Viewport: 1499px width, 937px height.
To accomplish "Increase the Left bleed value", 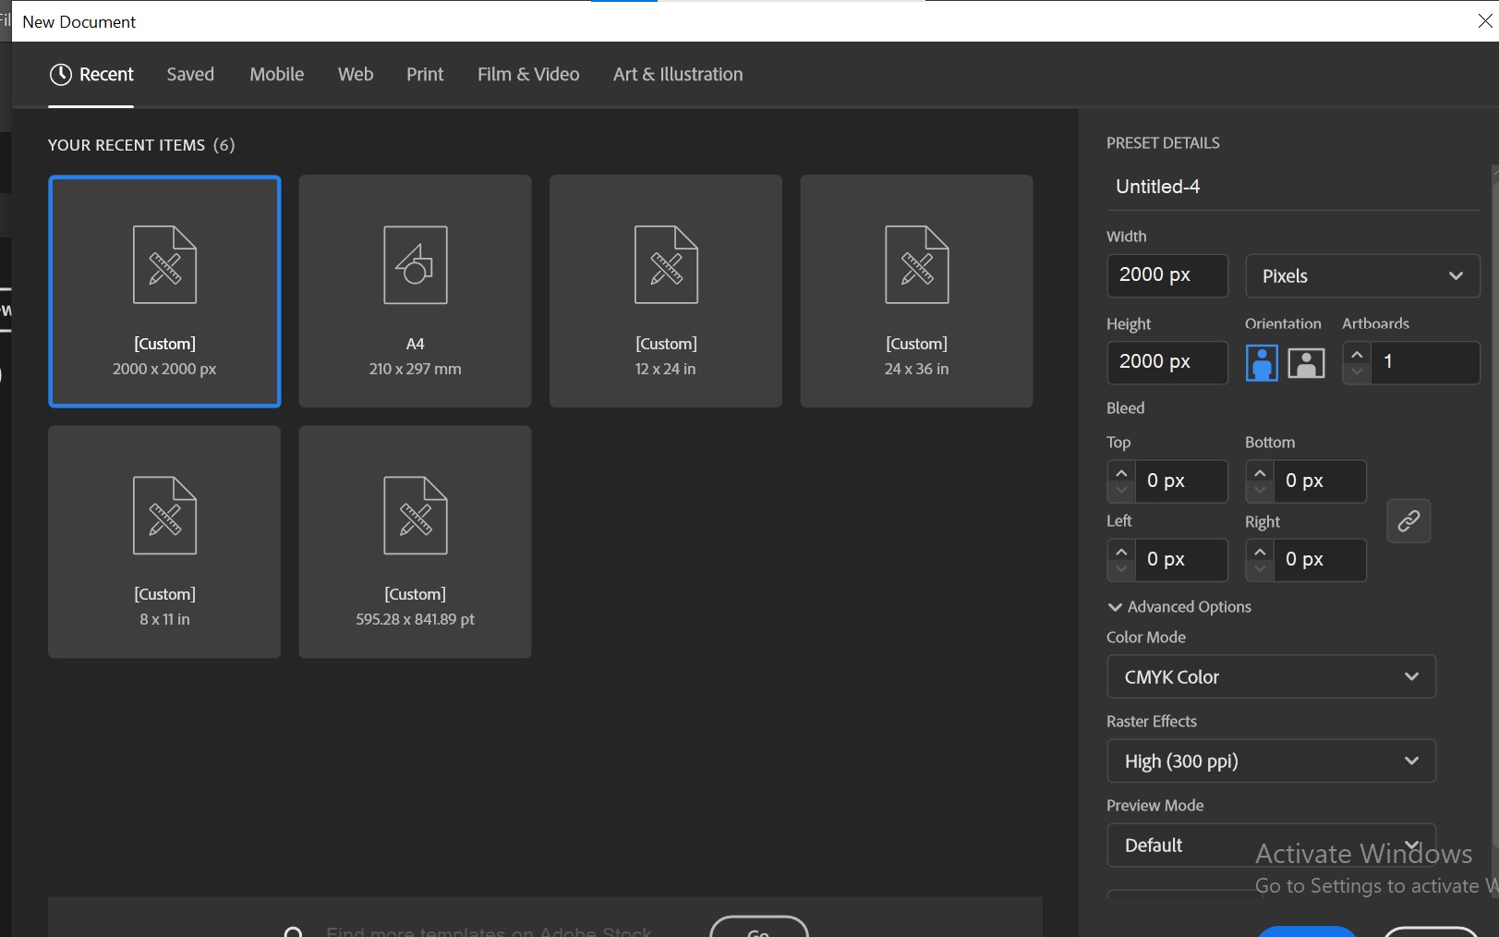I will tap(1121, 551).
